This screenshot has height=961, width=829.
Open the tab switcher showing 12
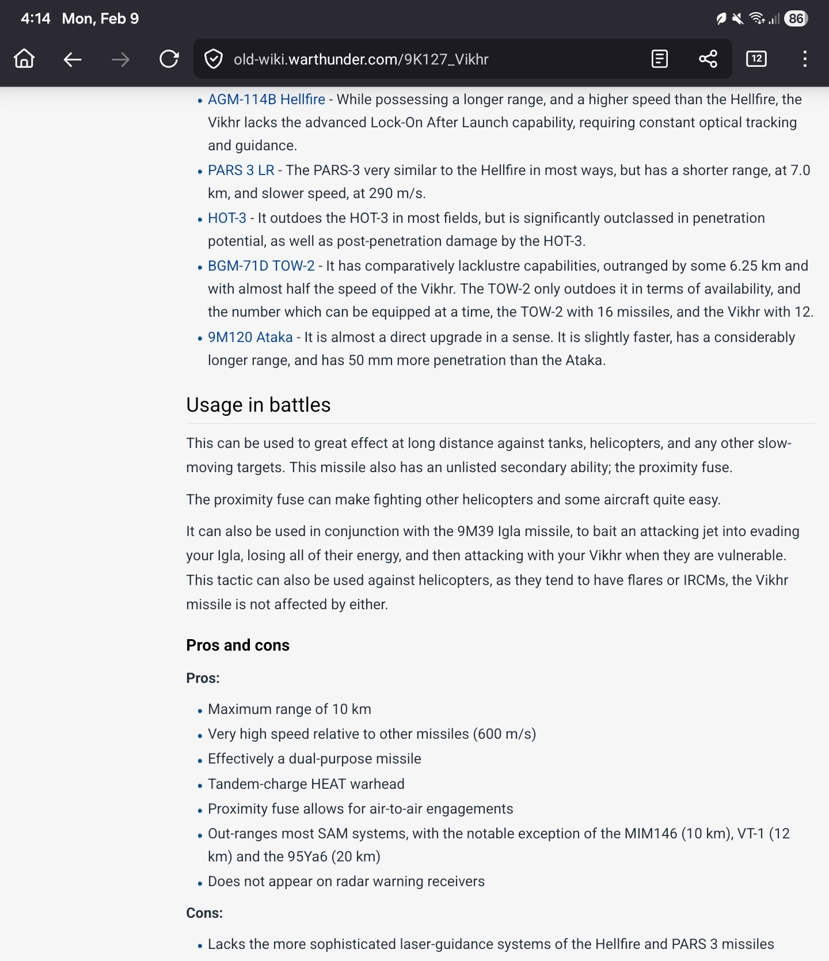point(756,59)
